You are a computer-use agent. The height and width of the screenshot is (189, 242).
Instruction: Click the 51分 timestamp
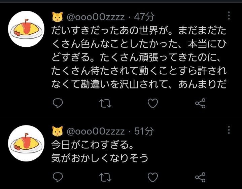point(144,131)
